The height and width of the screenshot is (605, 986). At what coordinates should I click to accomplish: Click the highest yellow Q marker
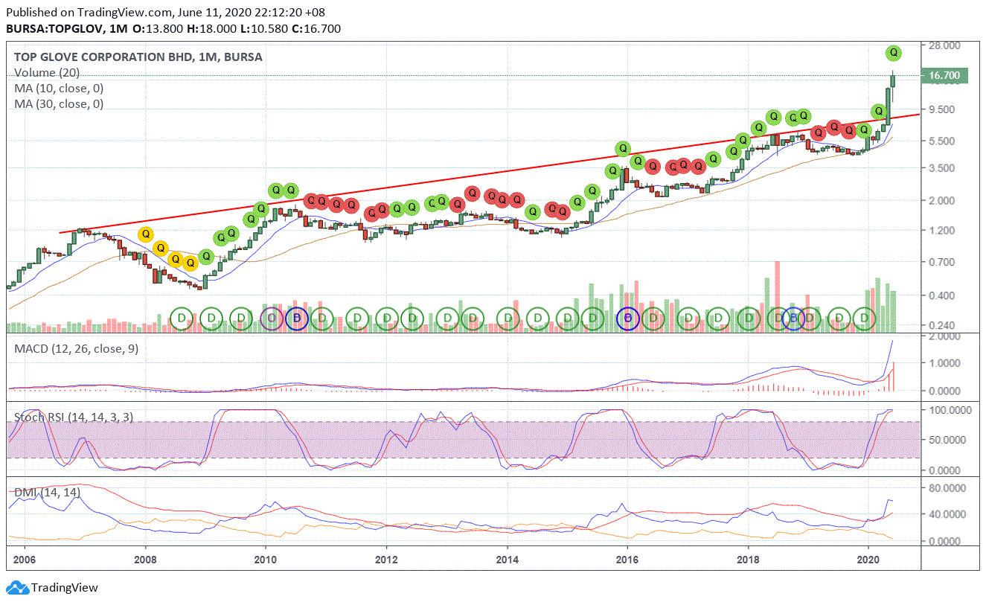click(x=146, y=235)
